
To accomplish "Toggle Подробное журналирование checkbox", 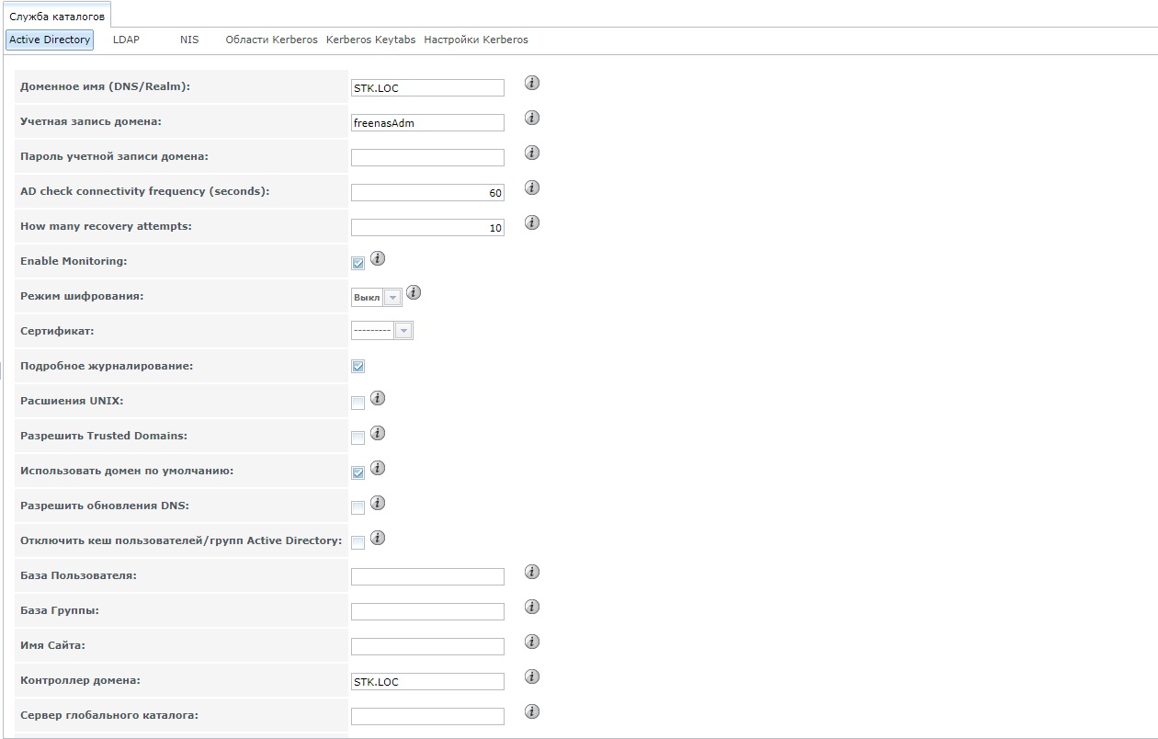I will click(x=358, y=367).
